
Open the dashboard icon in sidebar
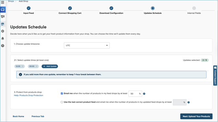(3, 17)
